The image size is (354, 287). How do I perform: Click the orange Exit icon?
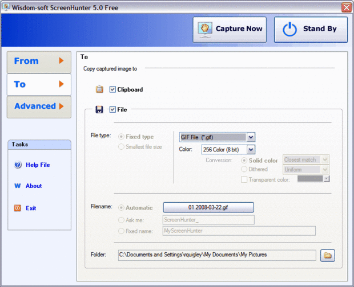click(x=18, y=208)
